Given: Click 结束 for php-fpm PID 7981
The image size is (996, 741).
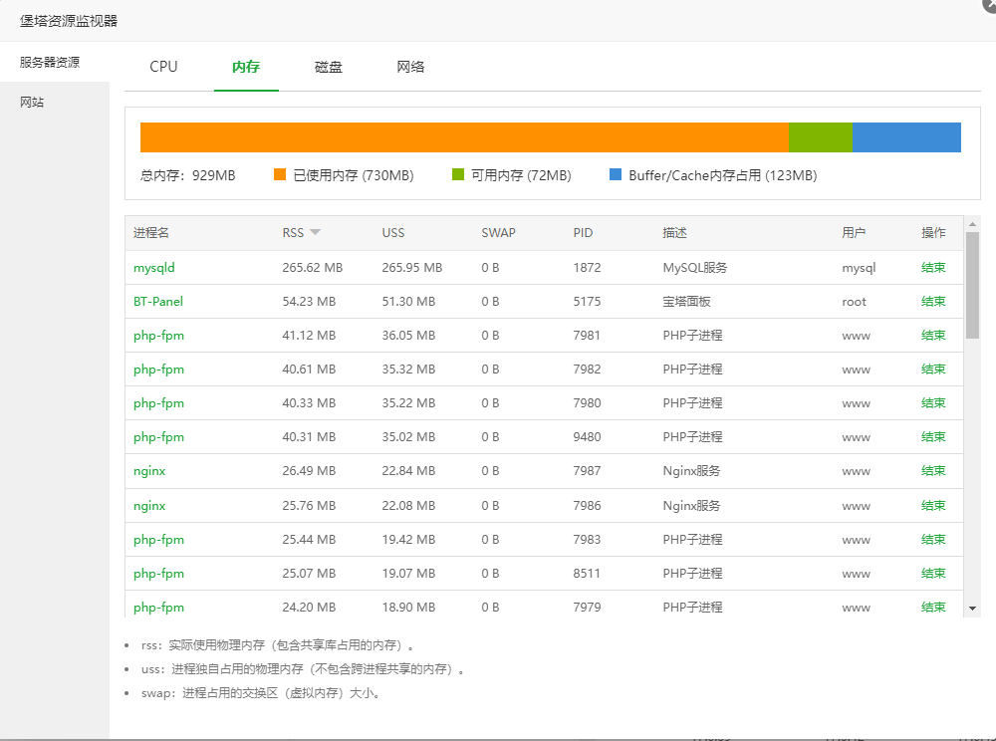Looking at the screenshot, I should [933, 335].
